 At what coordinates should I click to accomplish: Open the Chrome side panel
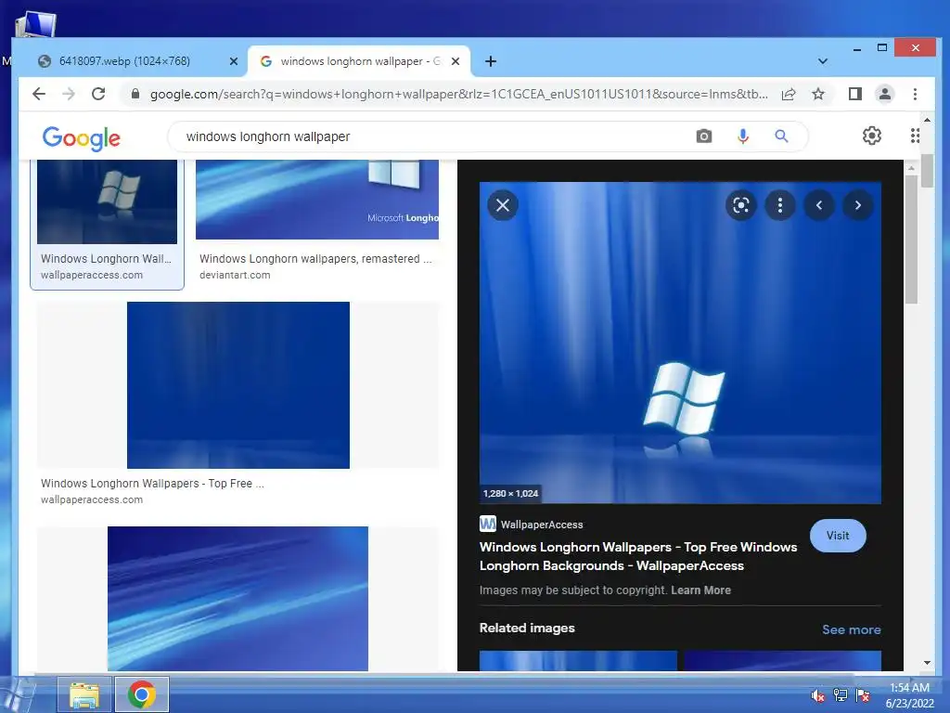tap(854, 94)
